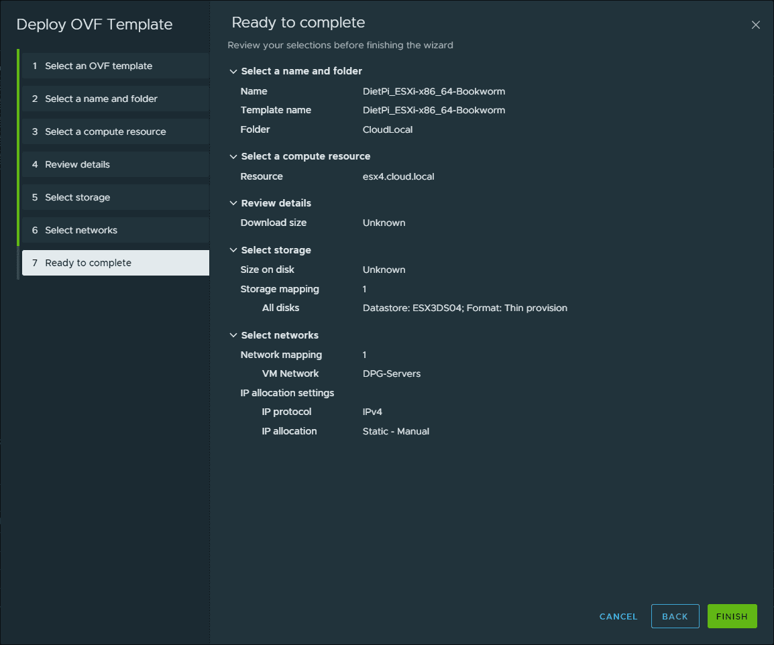774x645 pixels.
Task: Click the datastore ESX3DS04 thin provision text
Action: pyautogui.click(x=465, y=308)
